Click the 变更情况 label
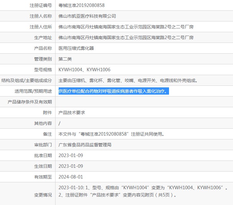The height and width of the screenshot is (205, 233). click(x=43, y=195)
